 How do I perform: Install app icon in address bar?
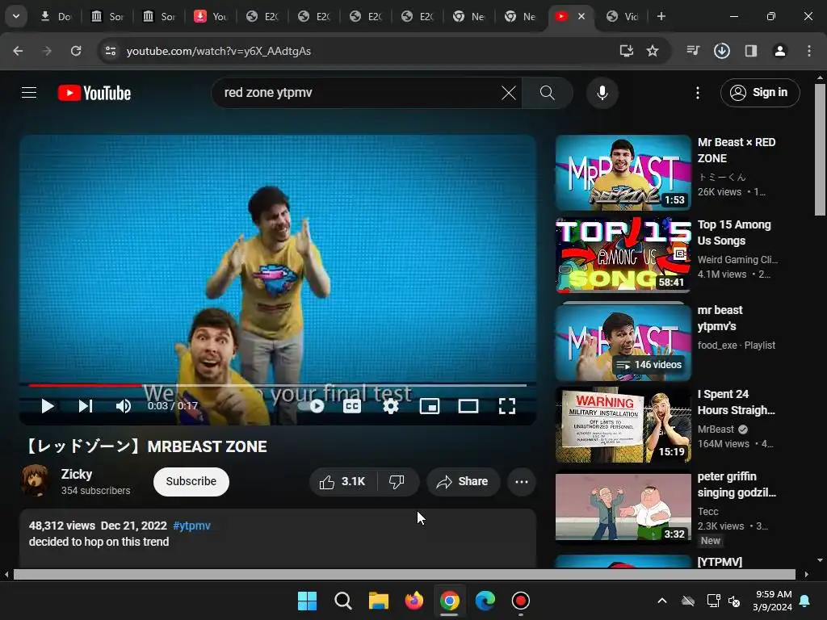click(627, 51)
